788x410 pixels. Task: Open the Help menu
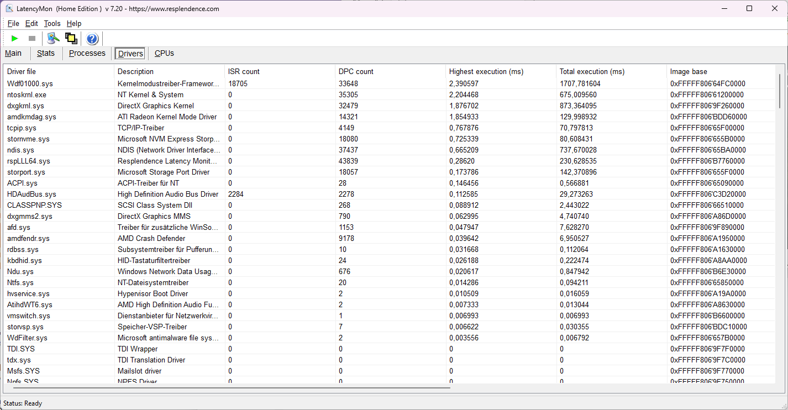coord(74,24)
